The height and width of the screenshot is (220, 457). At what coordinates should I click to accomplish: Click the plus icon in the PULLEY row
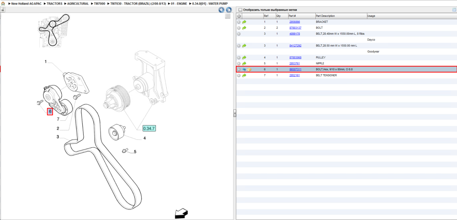(239, 58)
